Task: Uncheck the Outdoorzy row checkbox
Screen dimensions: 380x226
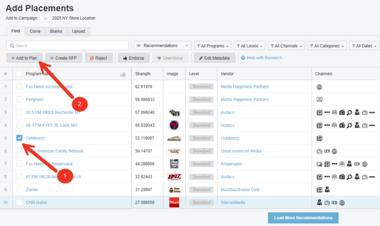Action: tap(19, 138)
